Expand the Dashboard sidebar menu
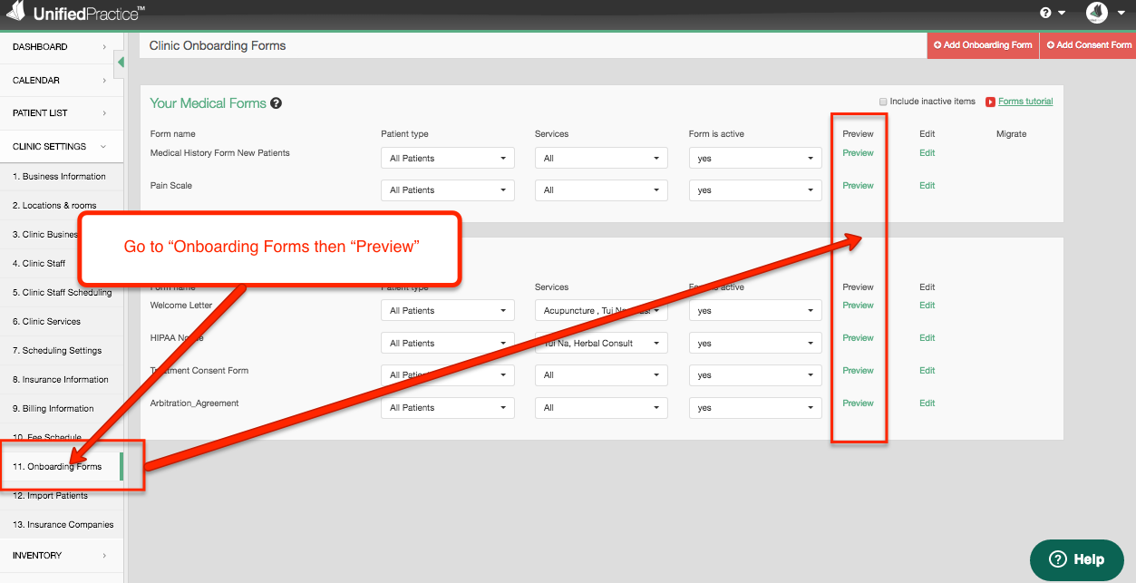 coord(61,47)
